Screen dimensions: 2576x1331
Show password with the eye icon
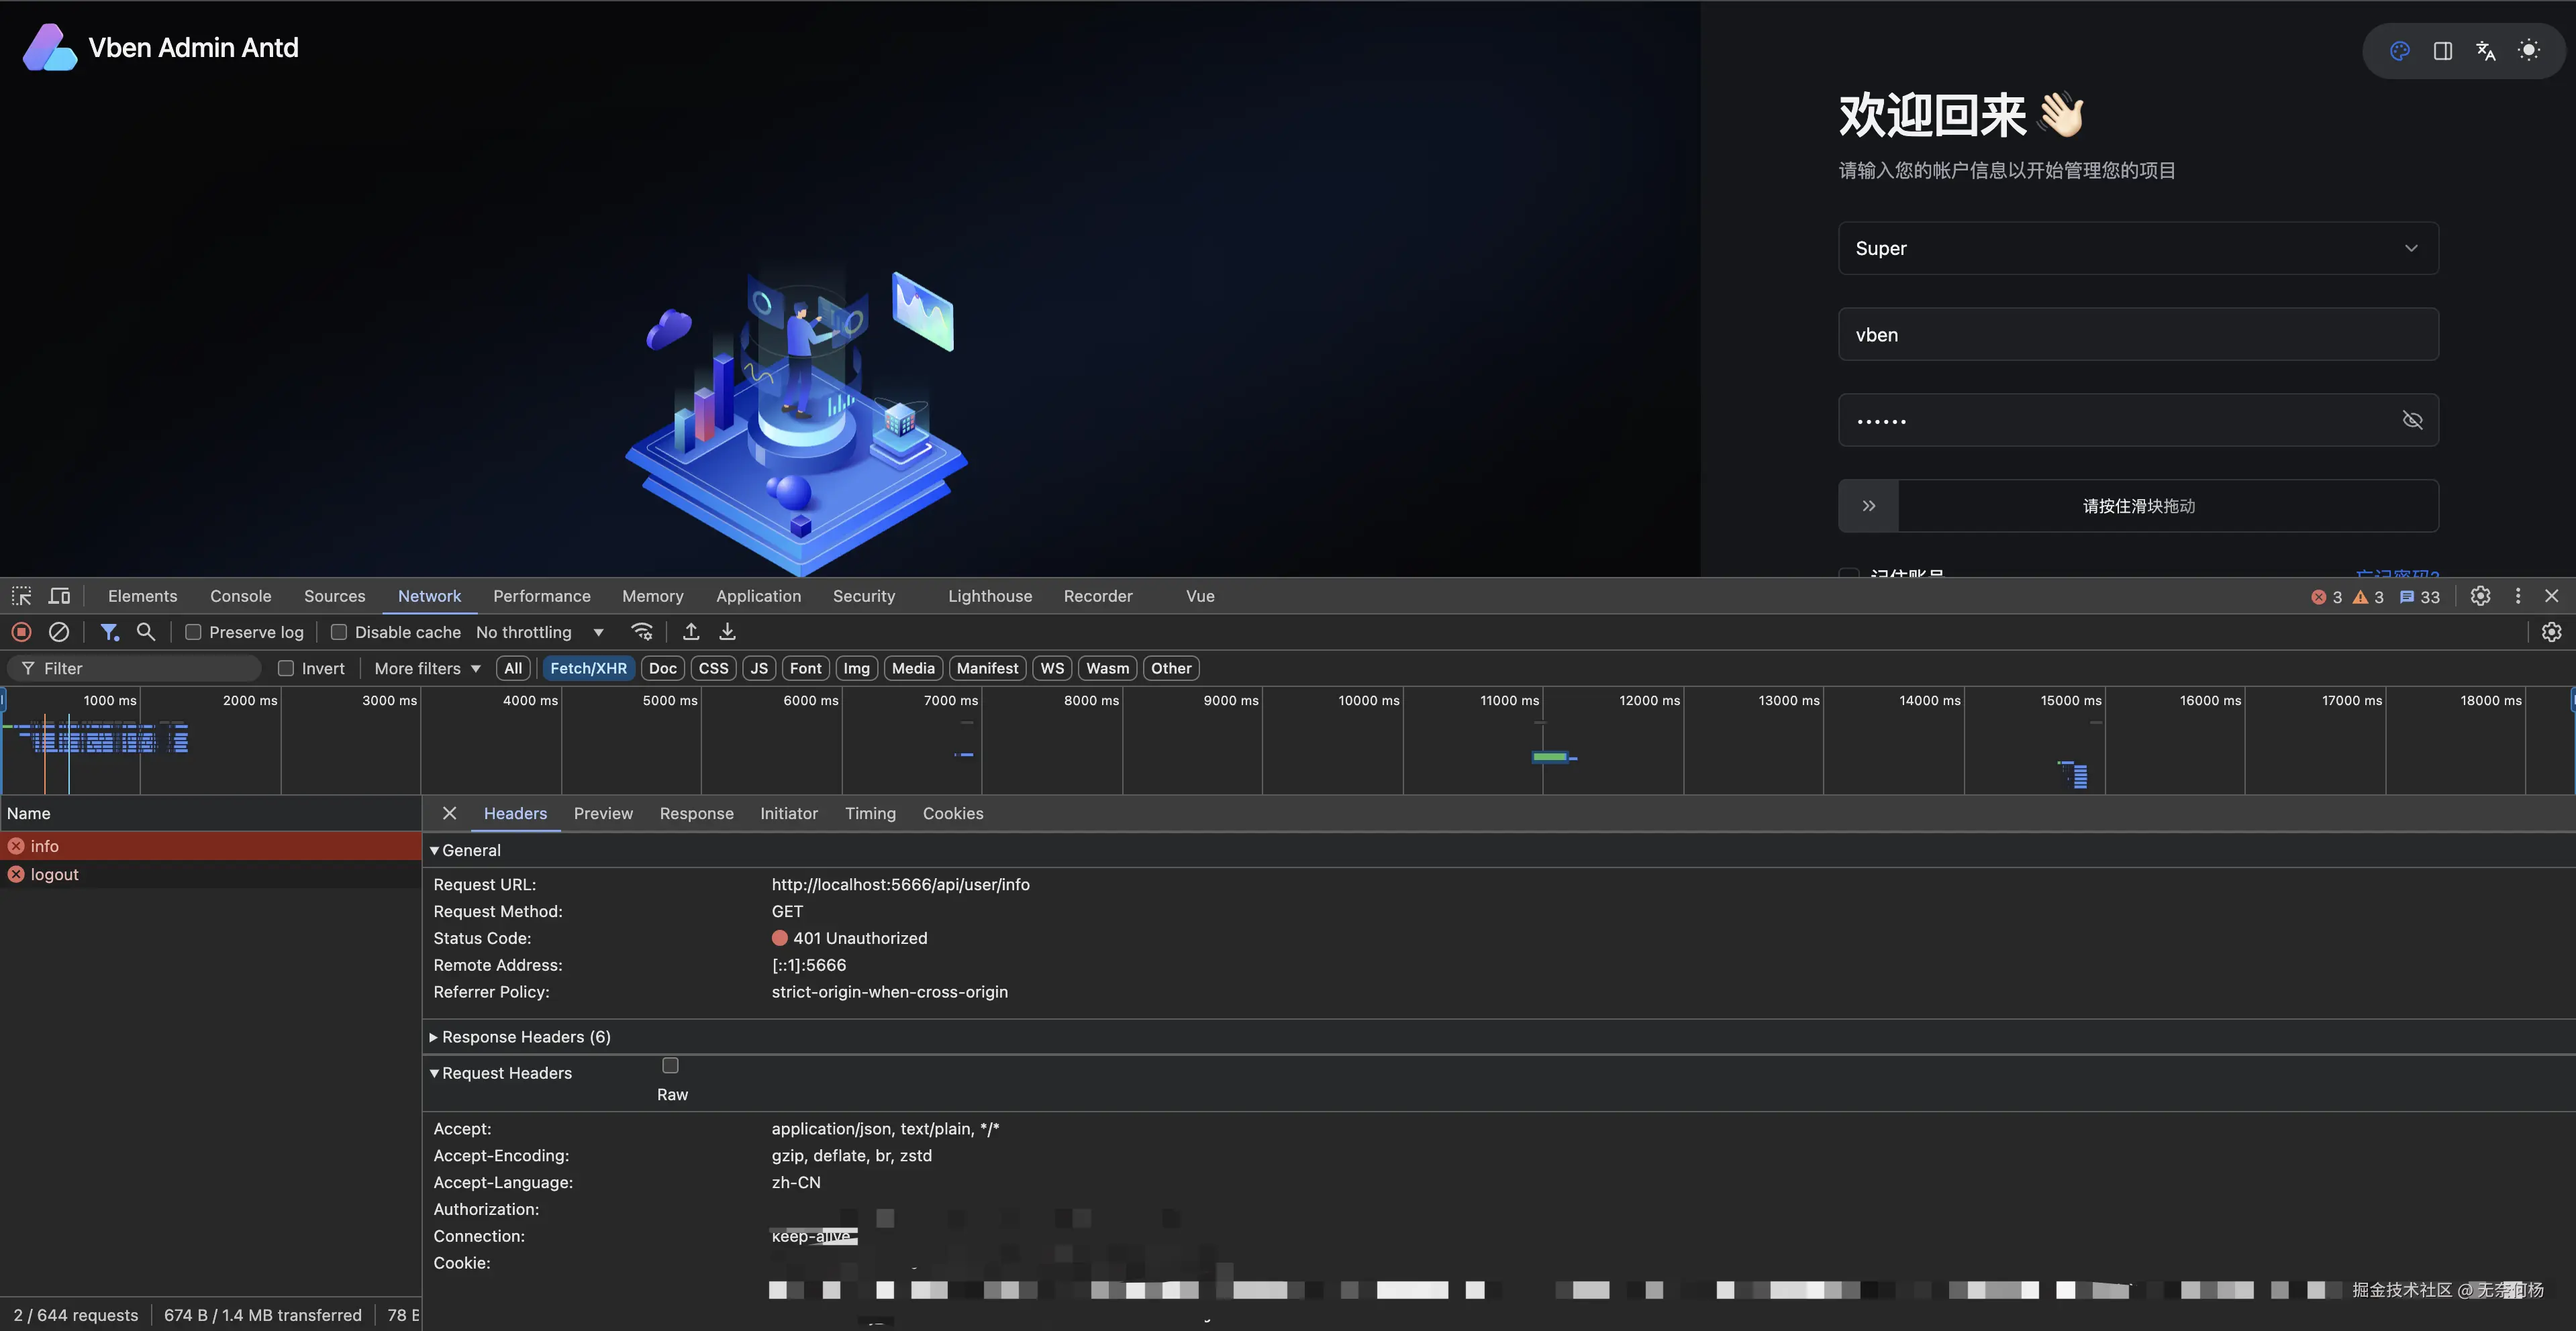pyautogui.click(x=2412, y=420)
